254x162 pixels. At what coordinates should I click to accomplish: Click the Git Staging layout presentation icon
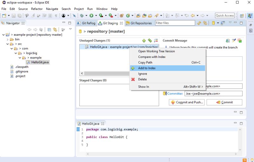coord(223,23)
